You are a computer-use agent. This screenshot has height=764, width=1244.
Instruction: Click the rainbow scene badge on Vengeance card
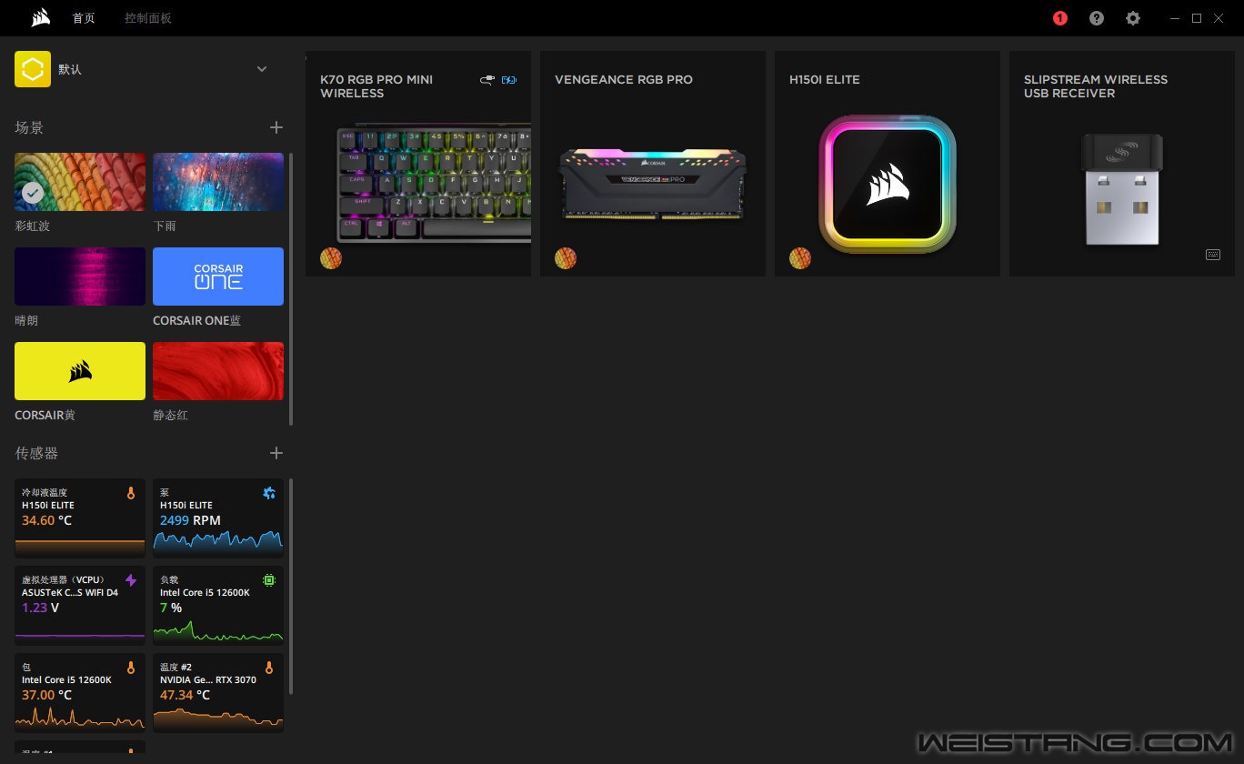pos(566,258)
